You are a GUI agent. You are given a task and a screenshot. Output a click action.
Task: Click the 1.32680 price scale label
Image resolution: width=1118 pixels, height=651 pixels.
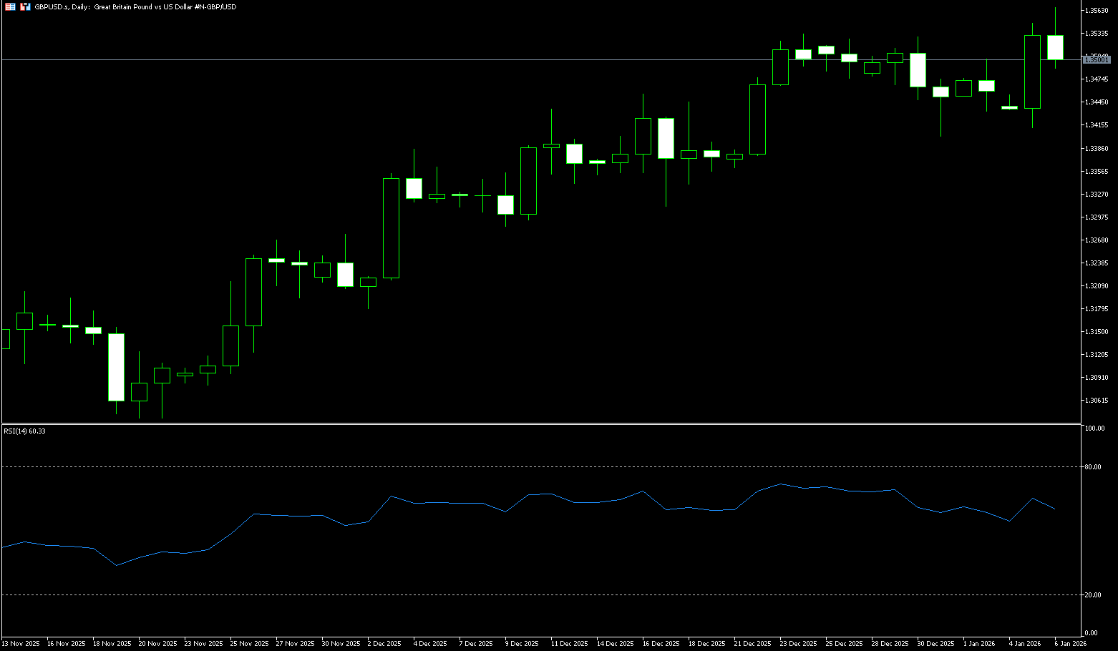coord(1097,240)
